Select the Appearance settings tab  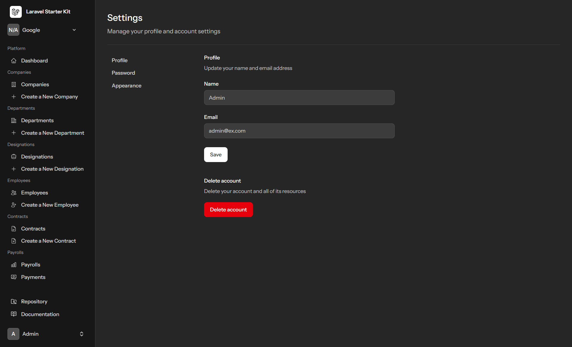[127, 86]
